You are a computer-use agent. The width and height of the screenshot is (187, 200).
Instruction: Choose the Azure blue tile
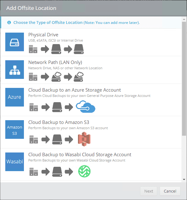tap(15, 97)
